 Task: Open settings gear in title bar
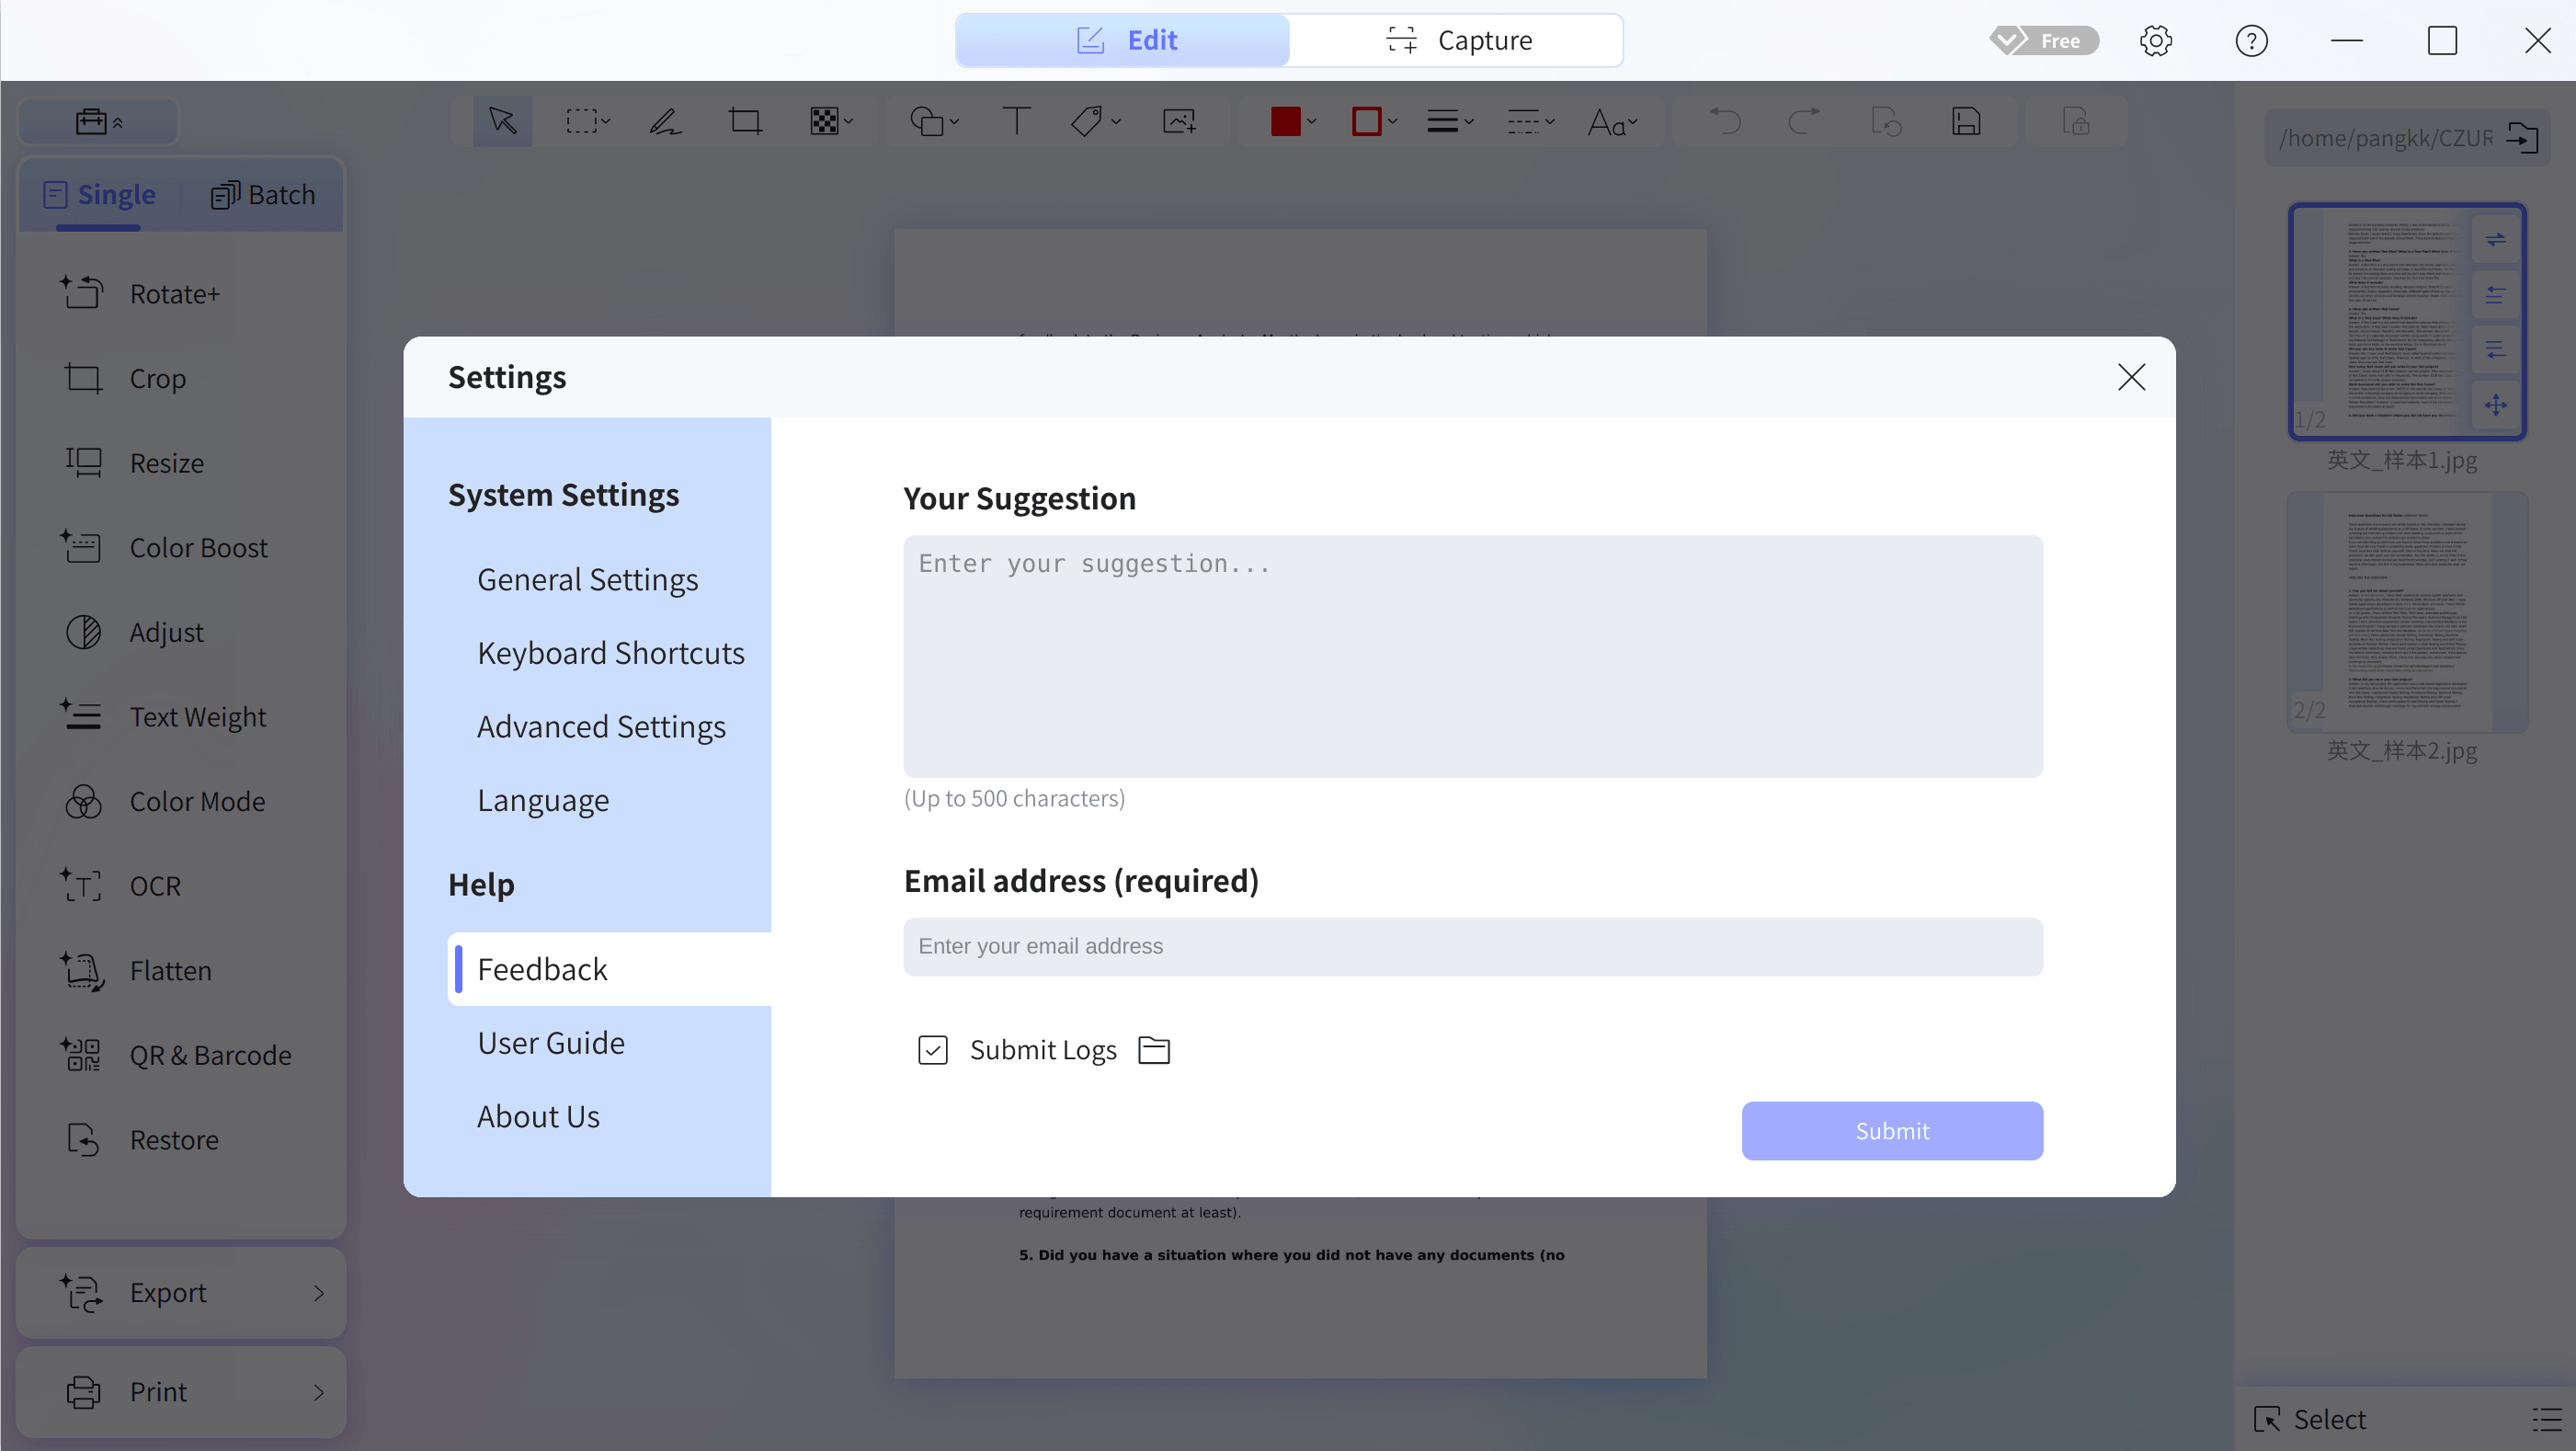[x=2155, y=41]
